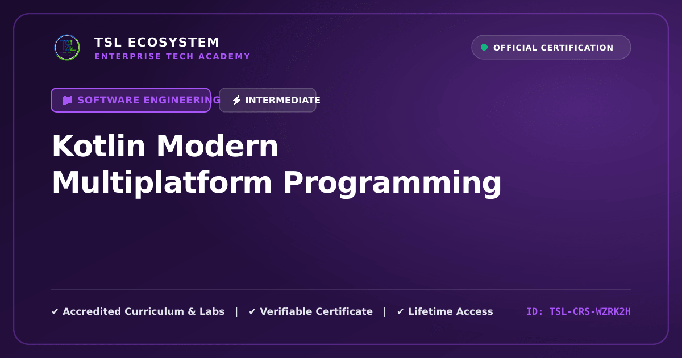Click the checkmark before Lifetime Access
Image resolution: width=682 pixels, height=358 pixels.
[401, 311]
